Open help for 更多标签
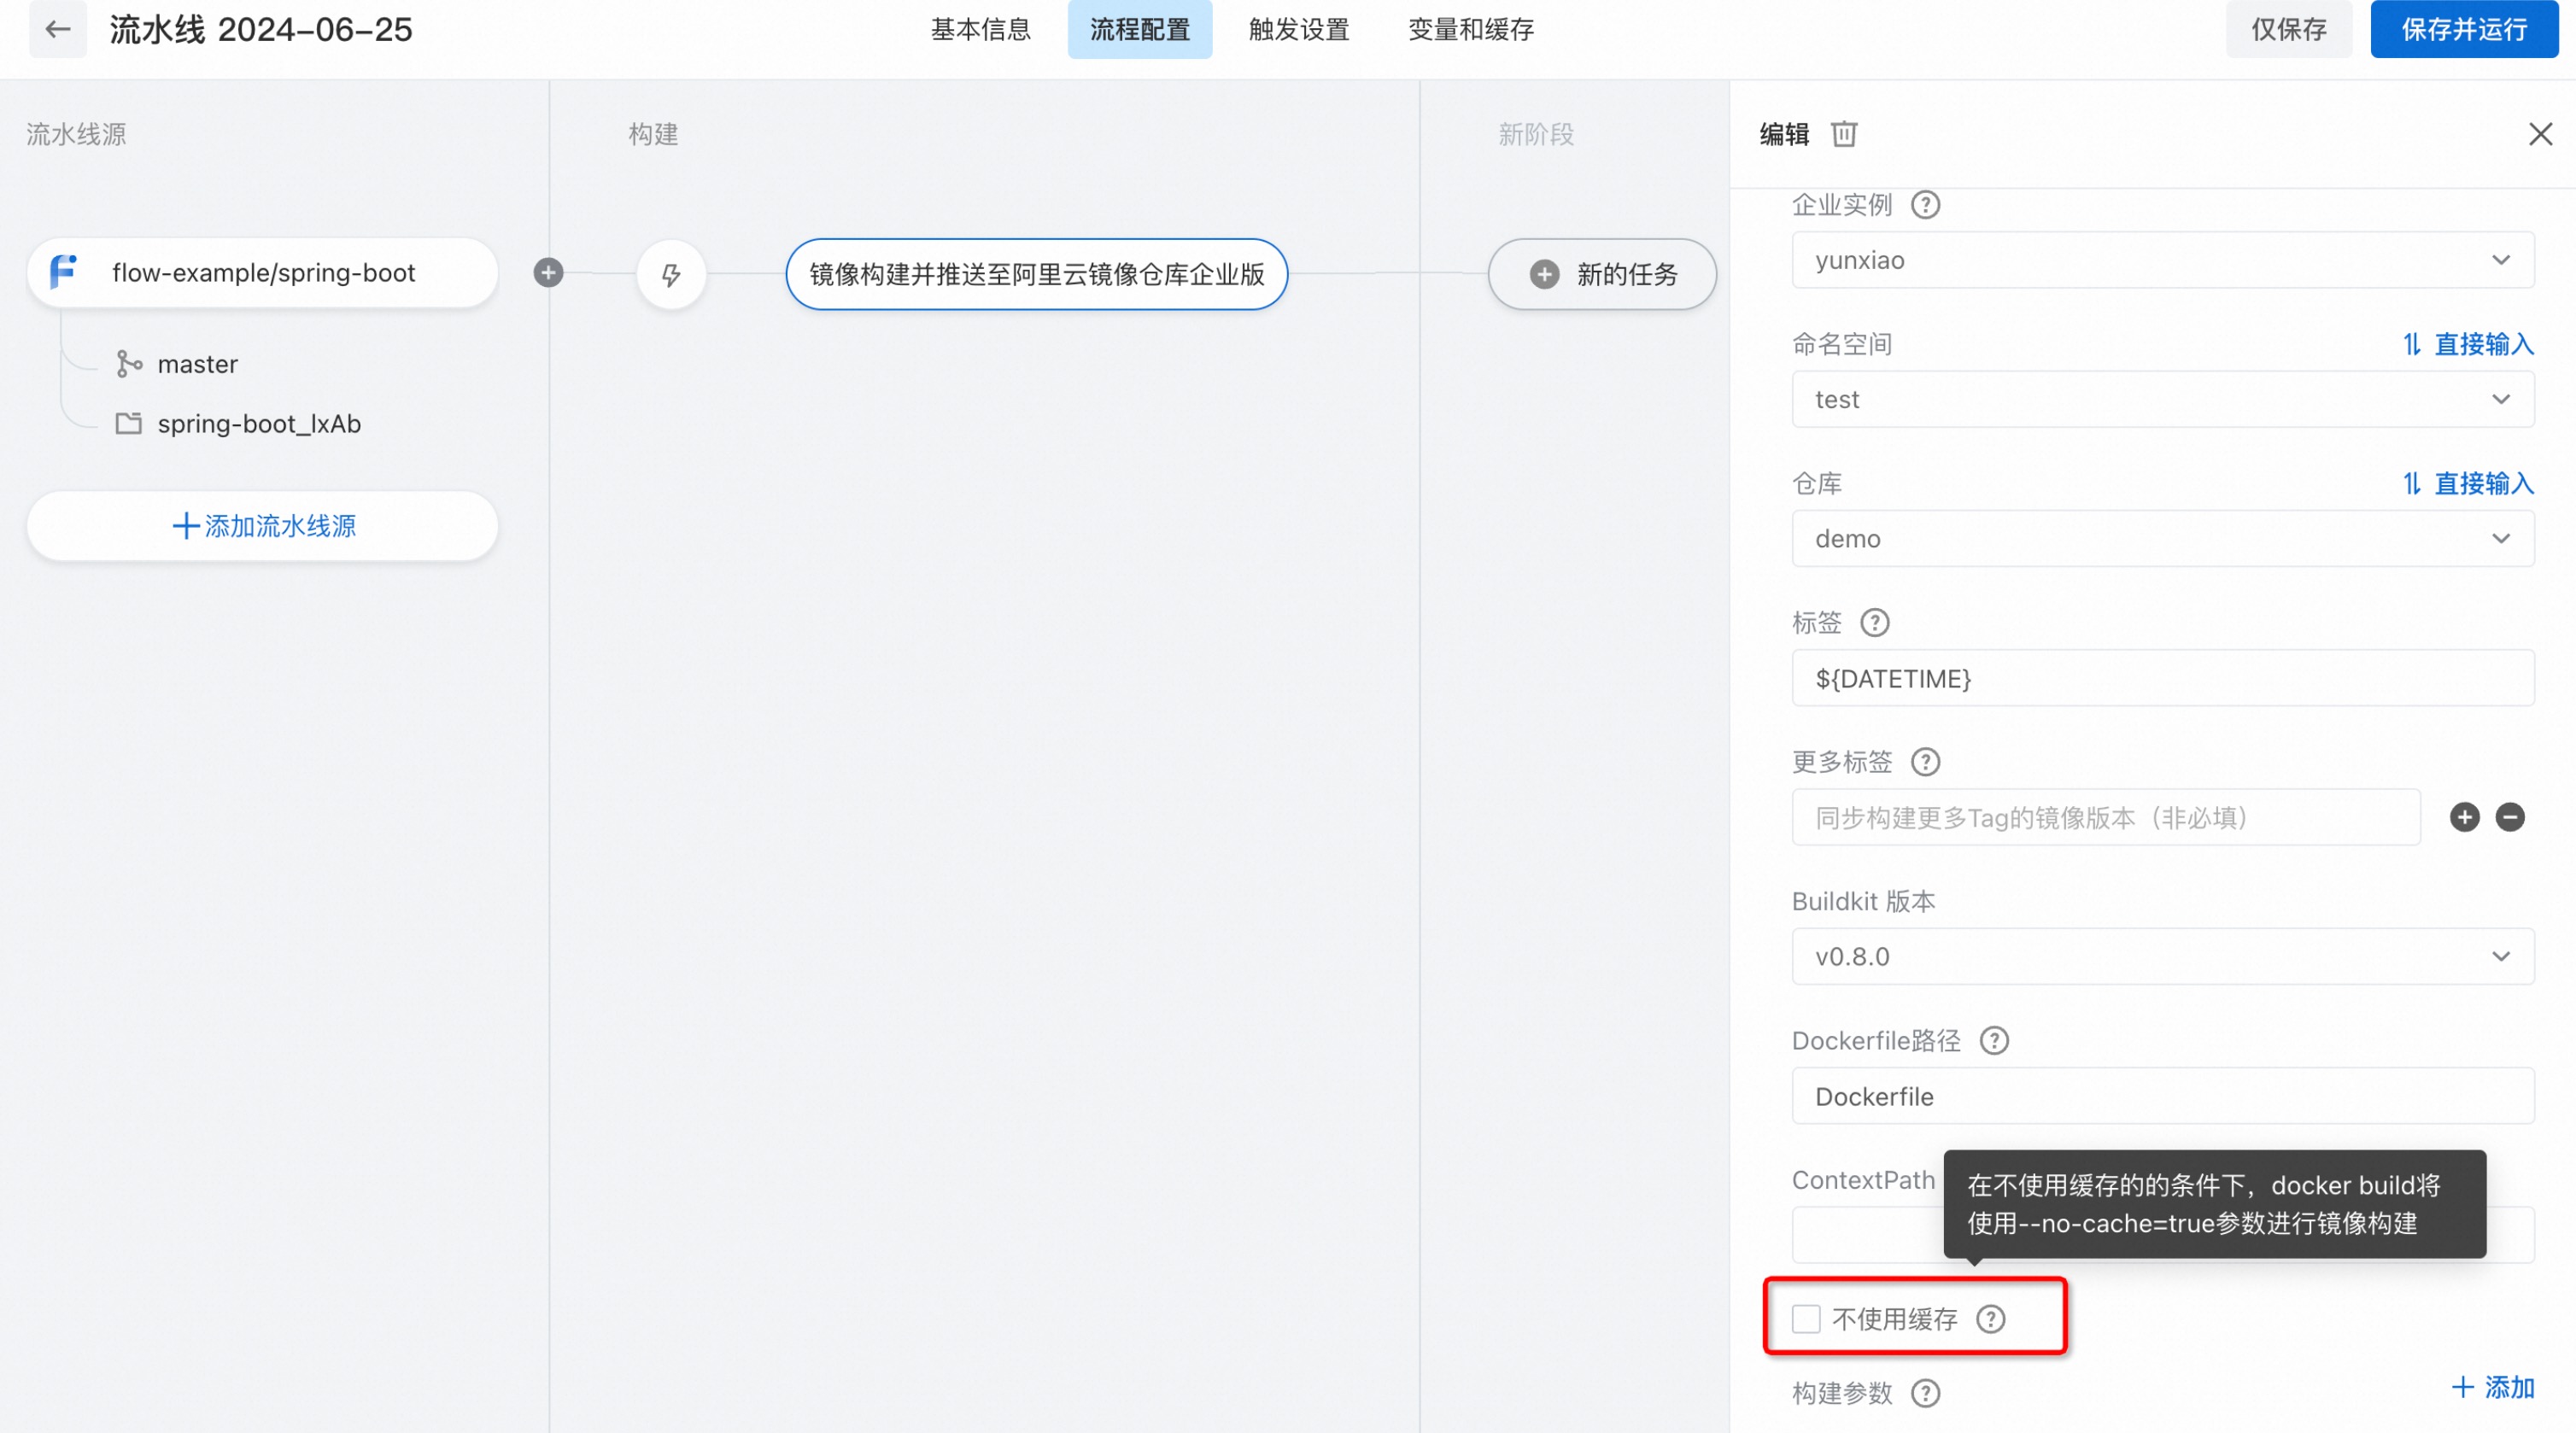 tap(1925, 762)
